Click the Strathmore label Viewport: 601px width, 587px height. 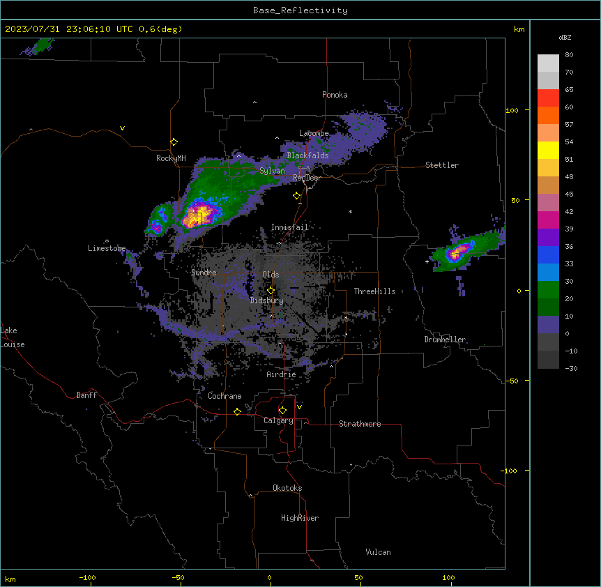(360, 424)
